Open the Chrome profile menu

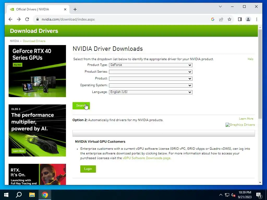(248, 19)
